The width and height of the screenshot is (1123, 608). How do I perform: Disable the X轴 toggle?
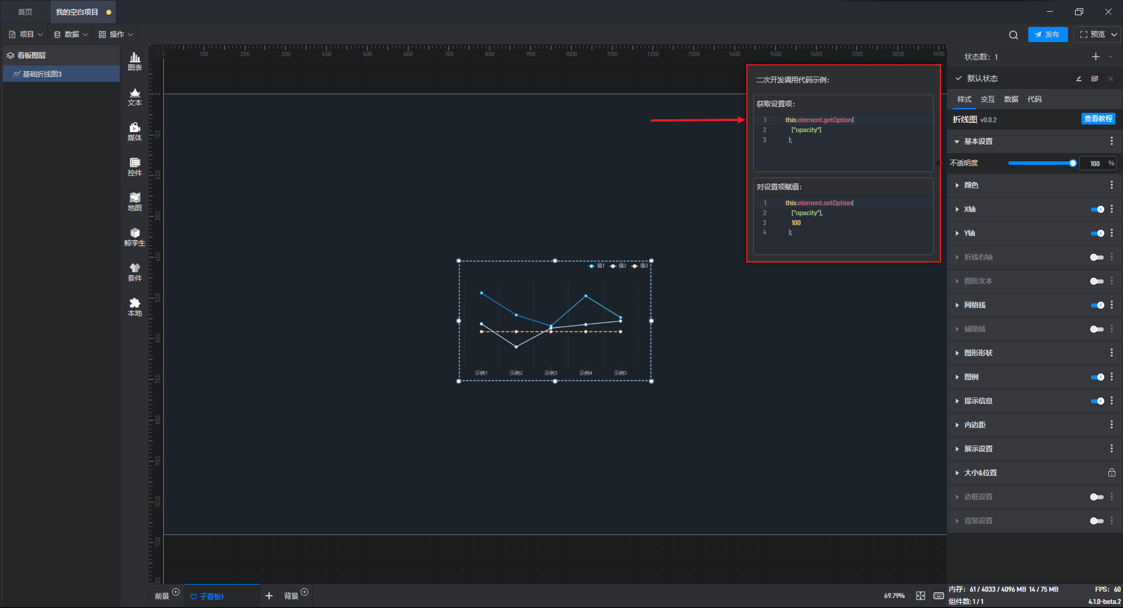pyautogui.click(x=1097, y=209)
